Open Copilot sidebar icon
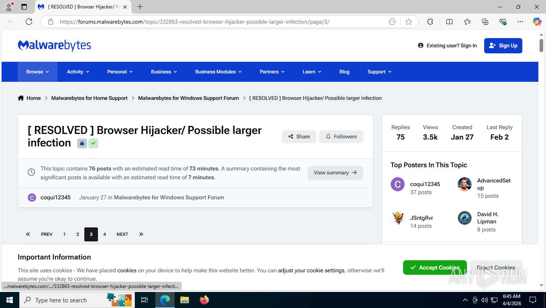The width and height of the screenshot is (546, 308). (537, 22)
